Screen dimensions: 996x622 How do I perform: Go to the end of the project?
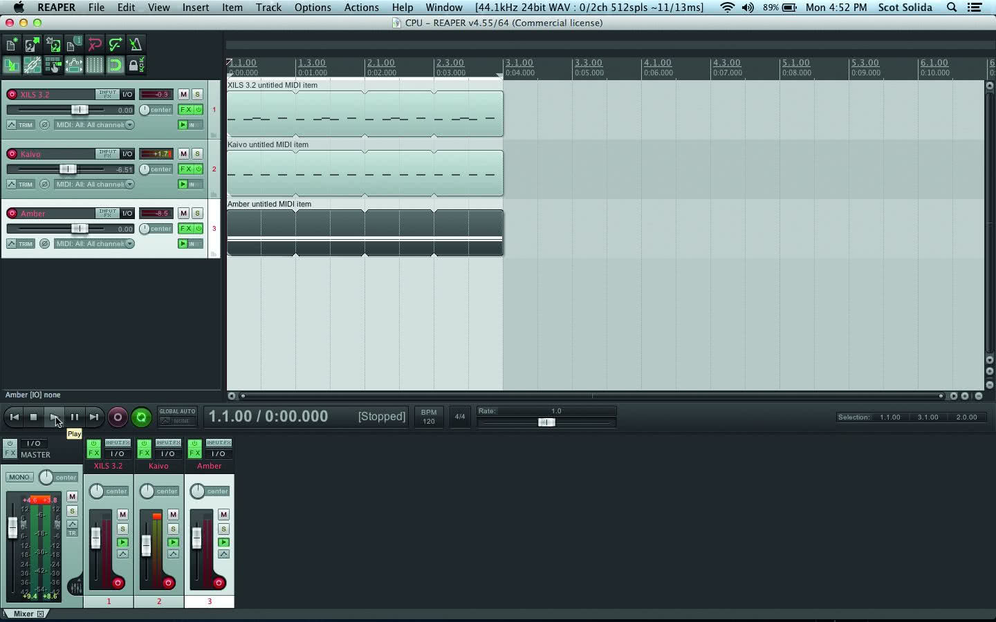pos(94,417)
